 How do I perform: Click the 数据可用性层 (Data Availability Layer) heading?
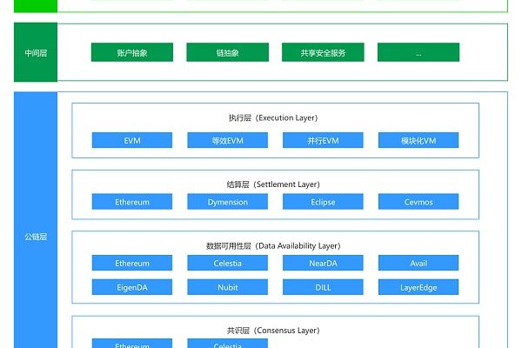coord(273,245)
